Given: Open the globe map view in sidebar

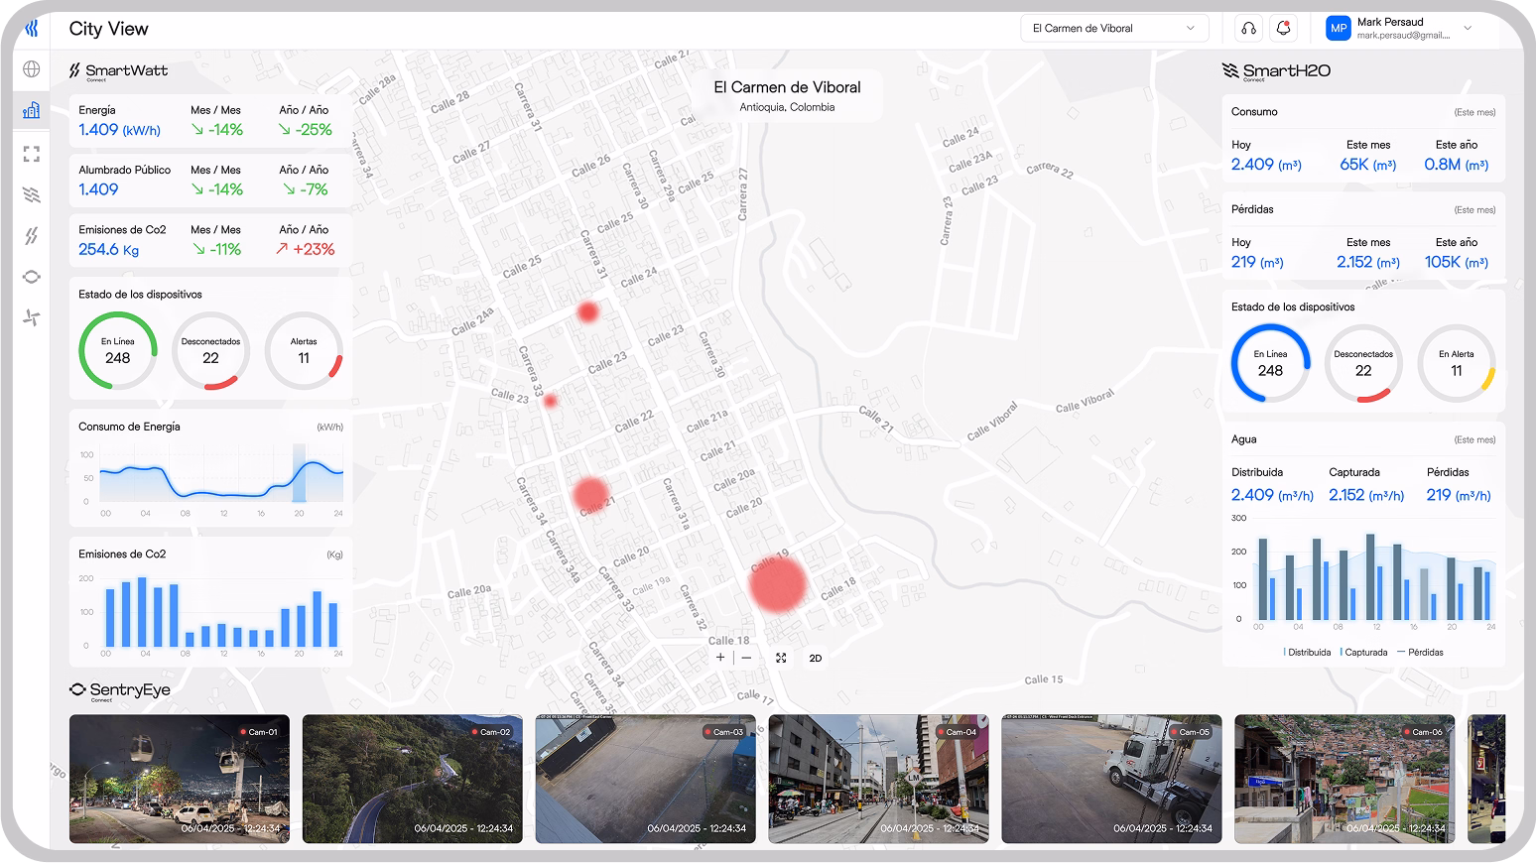Looking at the screenshot, I should (x=32, y=69).
